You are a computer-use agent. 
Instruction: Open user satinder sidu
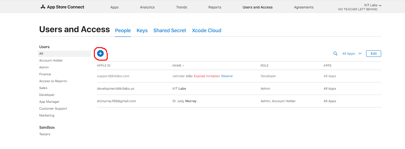182,76
